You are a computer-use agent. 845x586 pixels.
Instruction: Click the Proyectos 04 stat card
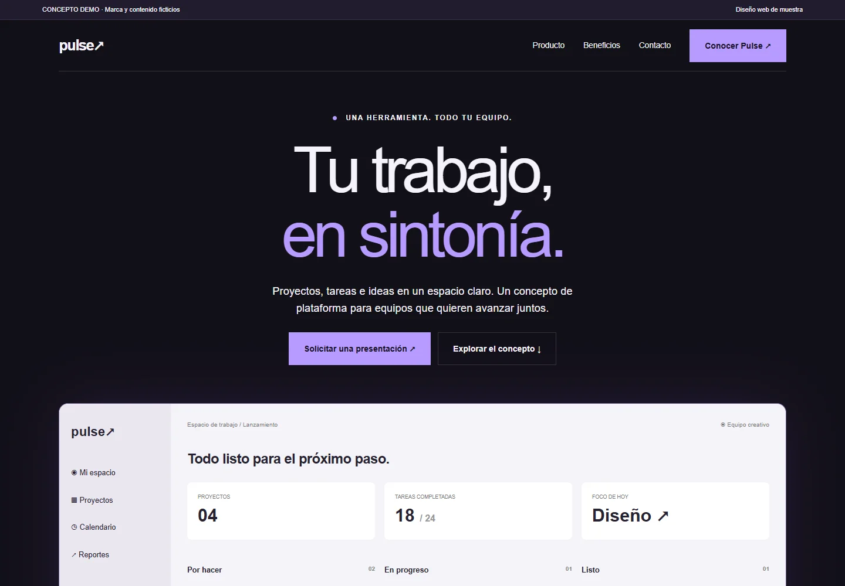[x=281, y=511]
